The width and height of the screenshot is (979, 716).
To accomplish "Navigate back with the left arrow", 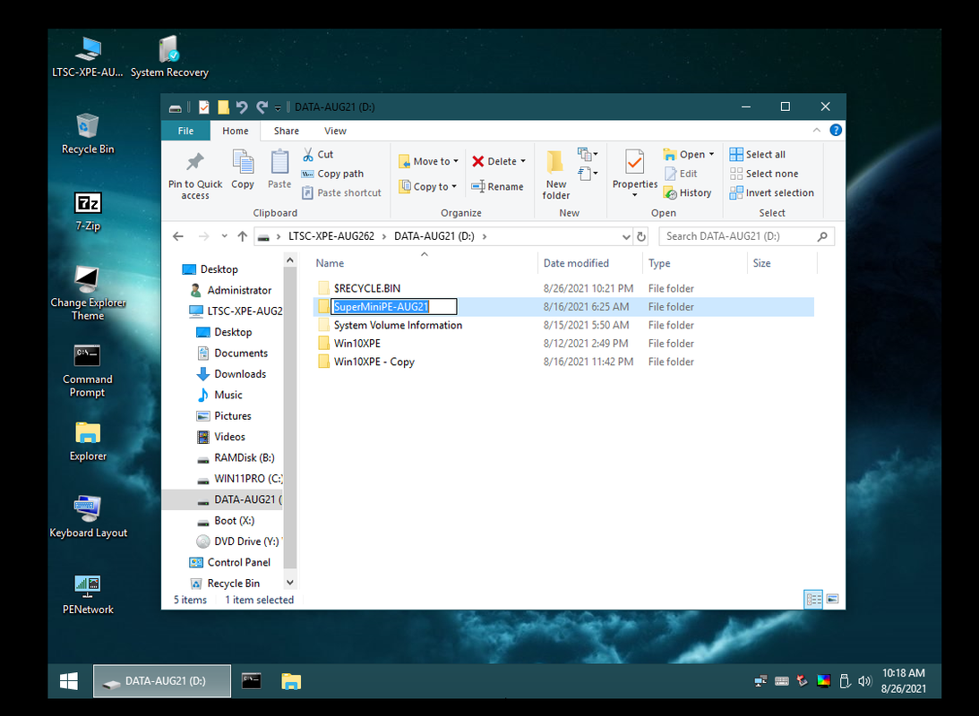I will pos(178,236).
